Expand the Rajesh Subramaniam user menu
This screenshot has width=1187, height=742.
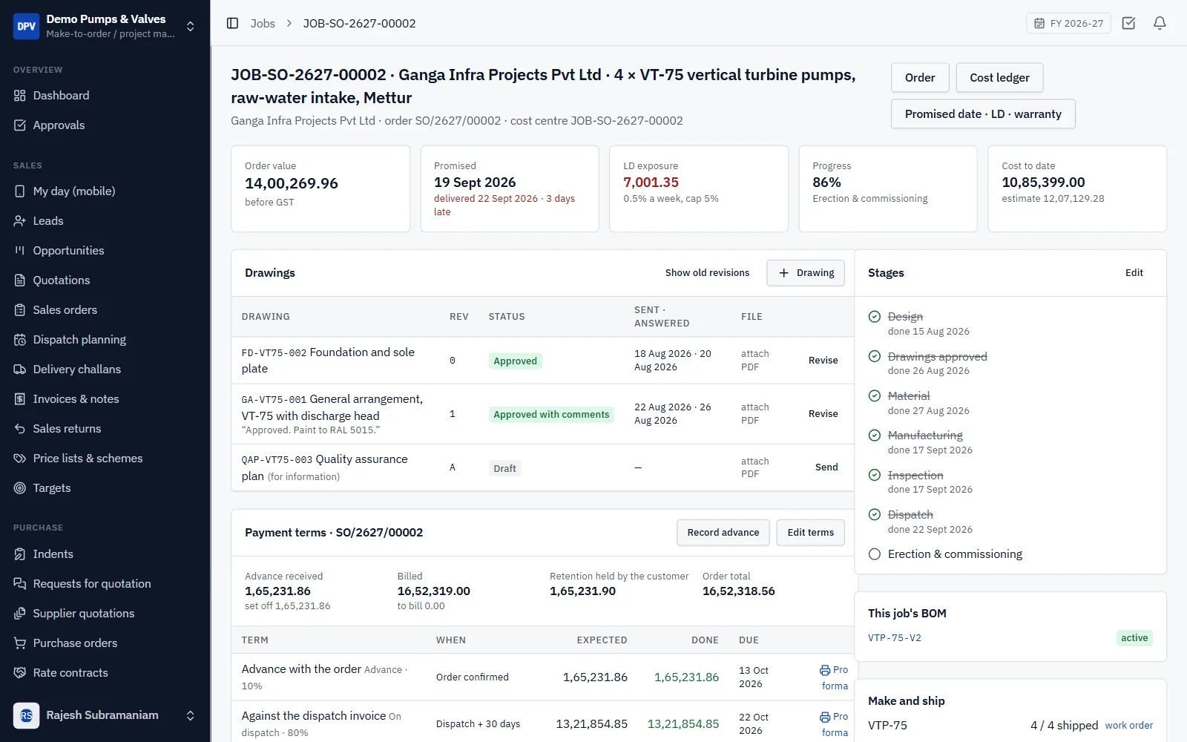click(x=105, y=715)
